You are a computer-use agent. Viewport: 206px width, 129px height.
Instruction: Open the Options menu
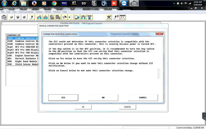(x=39, y=12)
